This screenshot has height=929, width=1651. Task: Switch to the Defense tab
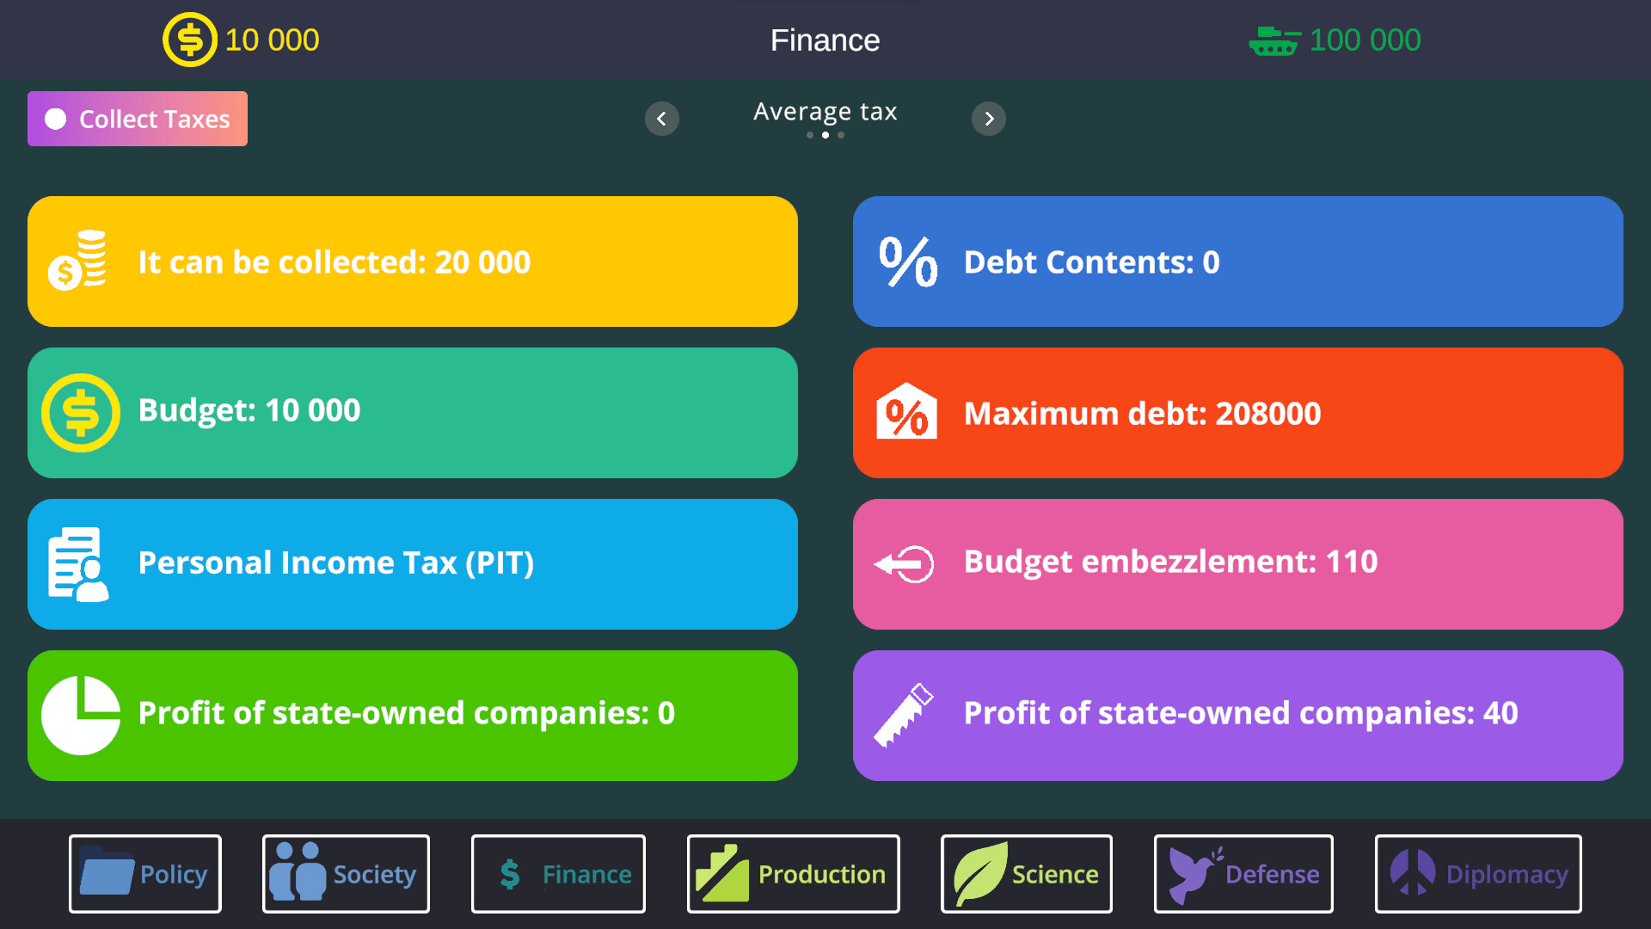click(1243, 874)
